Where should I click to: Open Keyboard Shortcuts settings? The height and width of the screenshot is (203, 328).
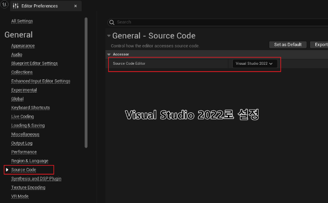31,108
